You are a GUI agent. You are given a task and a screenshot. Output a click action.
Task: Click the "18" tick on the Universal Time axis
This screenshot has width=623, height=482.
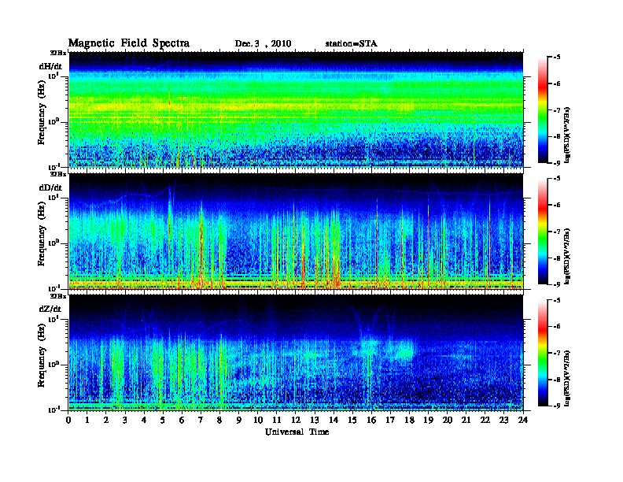pos(409,420)
